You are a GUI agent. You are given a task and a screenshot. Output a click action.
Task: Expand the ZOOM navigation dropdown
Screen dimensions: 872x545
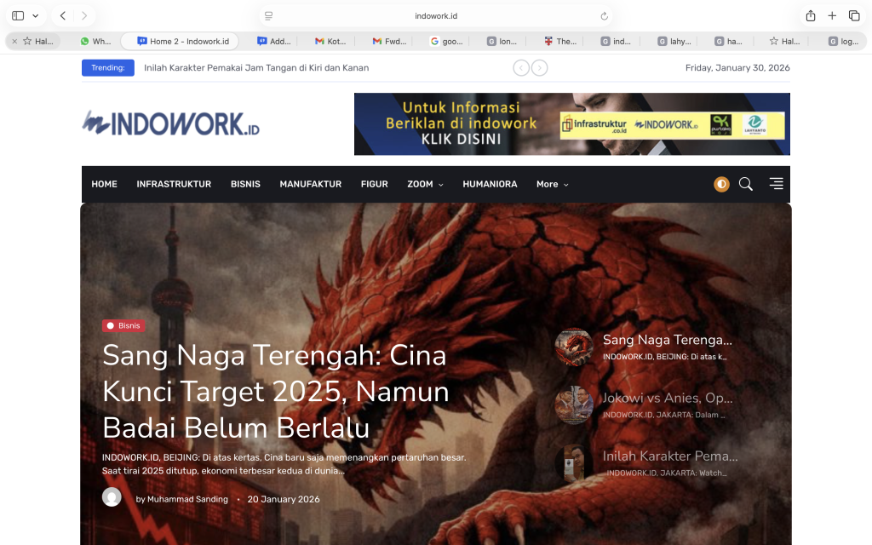[425, 184]
